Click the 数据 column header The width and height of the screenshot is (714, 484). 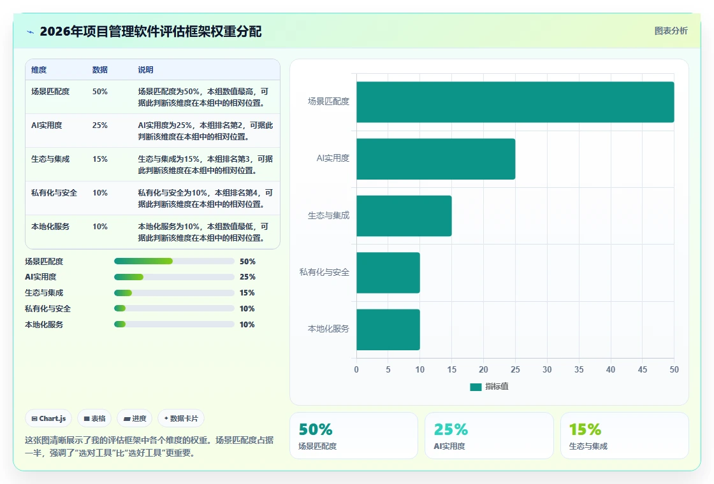click(x=99, y=69)
